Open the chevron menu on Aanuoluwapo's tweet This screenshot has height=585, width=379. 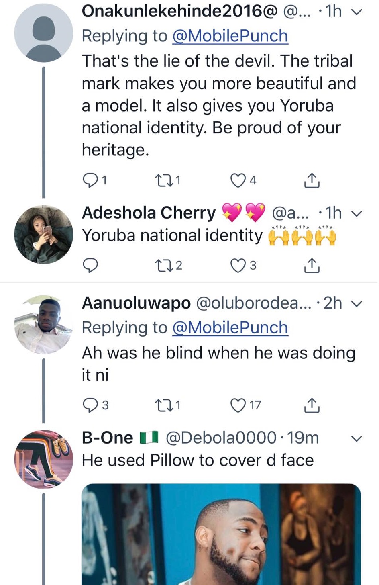(357, 304)
